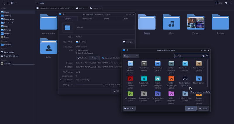Image resolution: width=234 pixels, height=124 pixels.
Task: Switch to steam-deck-common-problems-fixes tab
Action: (x=55, y=8)
